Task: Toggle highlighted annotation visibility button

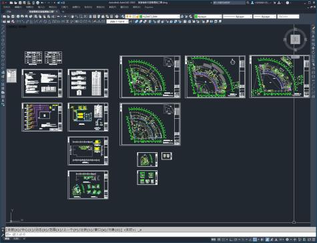Action: tap(268, 240)
